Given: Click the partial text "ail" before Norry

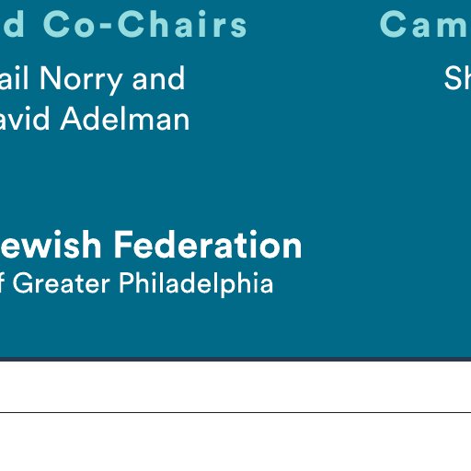Looking at the screenshot, I should tap(14, 78).
